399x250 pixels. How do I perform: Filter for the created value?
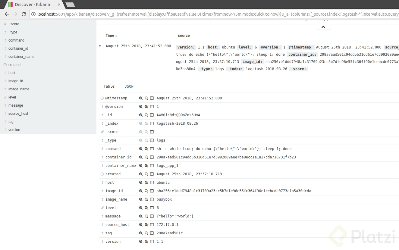pyautogui.click(x=141, y=174)
